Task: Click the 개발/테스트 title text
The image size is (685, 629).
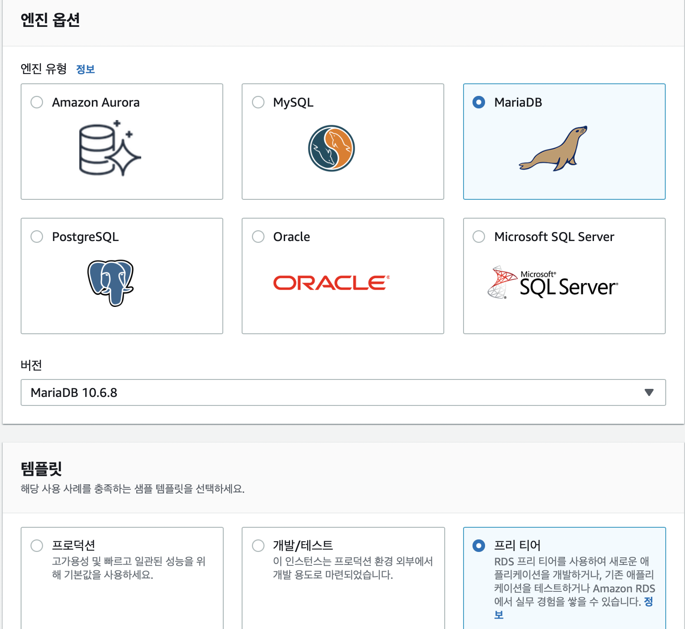Action: (303, 545)
